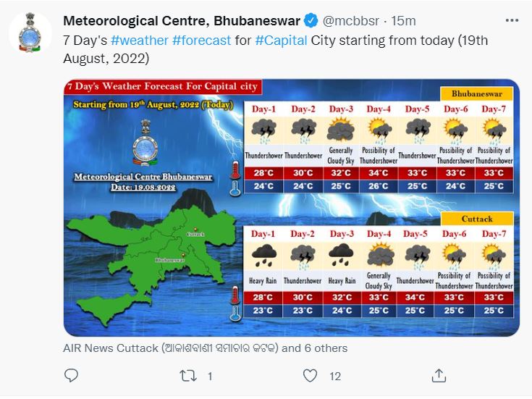Click the reply speech bubble icon

(71, 376)
